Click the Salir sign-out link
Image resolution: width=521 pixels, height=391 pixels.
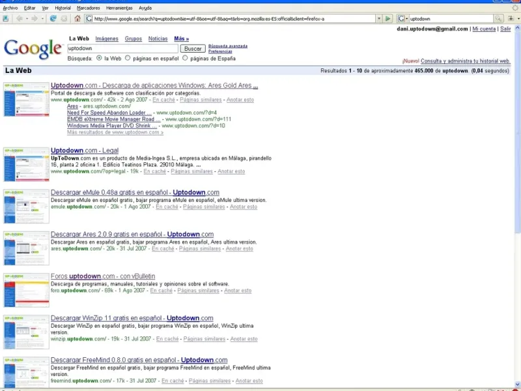tap(505, 29)
